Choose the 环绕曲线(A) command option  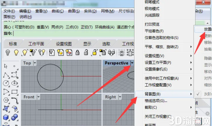coord(104,27)
